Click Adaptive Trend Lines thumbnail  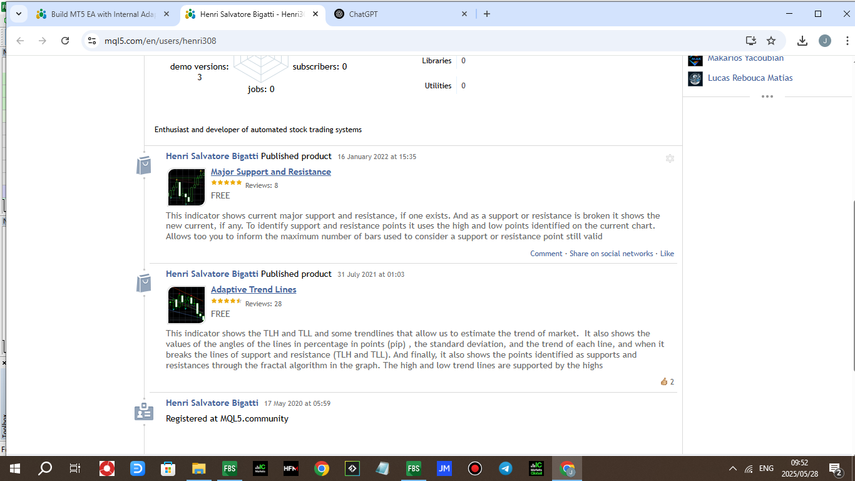[187, 305]
